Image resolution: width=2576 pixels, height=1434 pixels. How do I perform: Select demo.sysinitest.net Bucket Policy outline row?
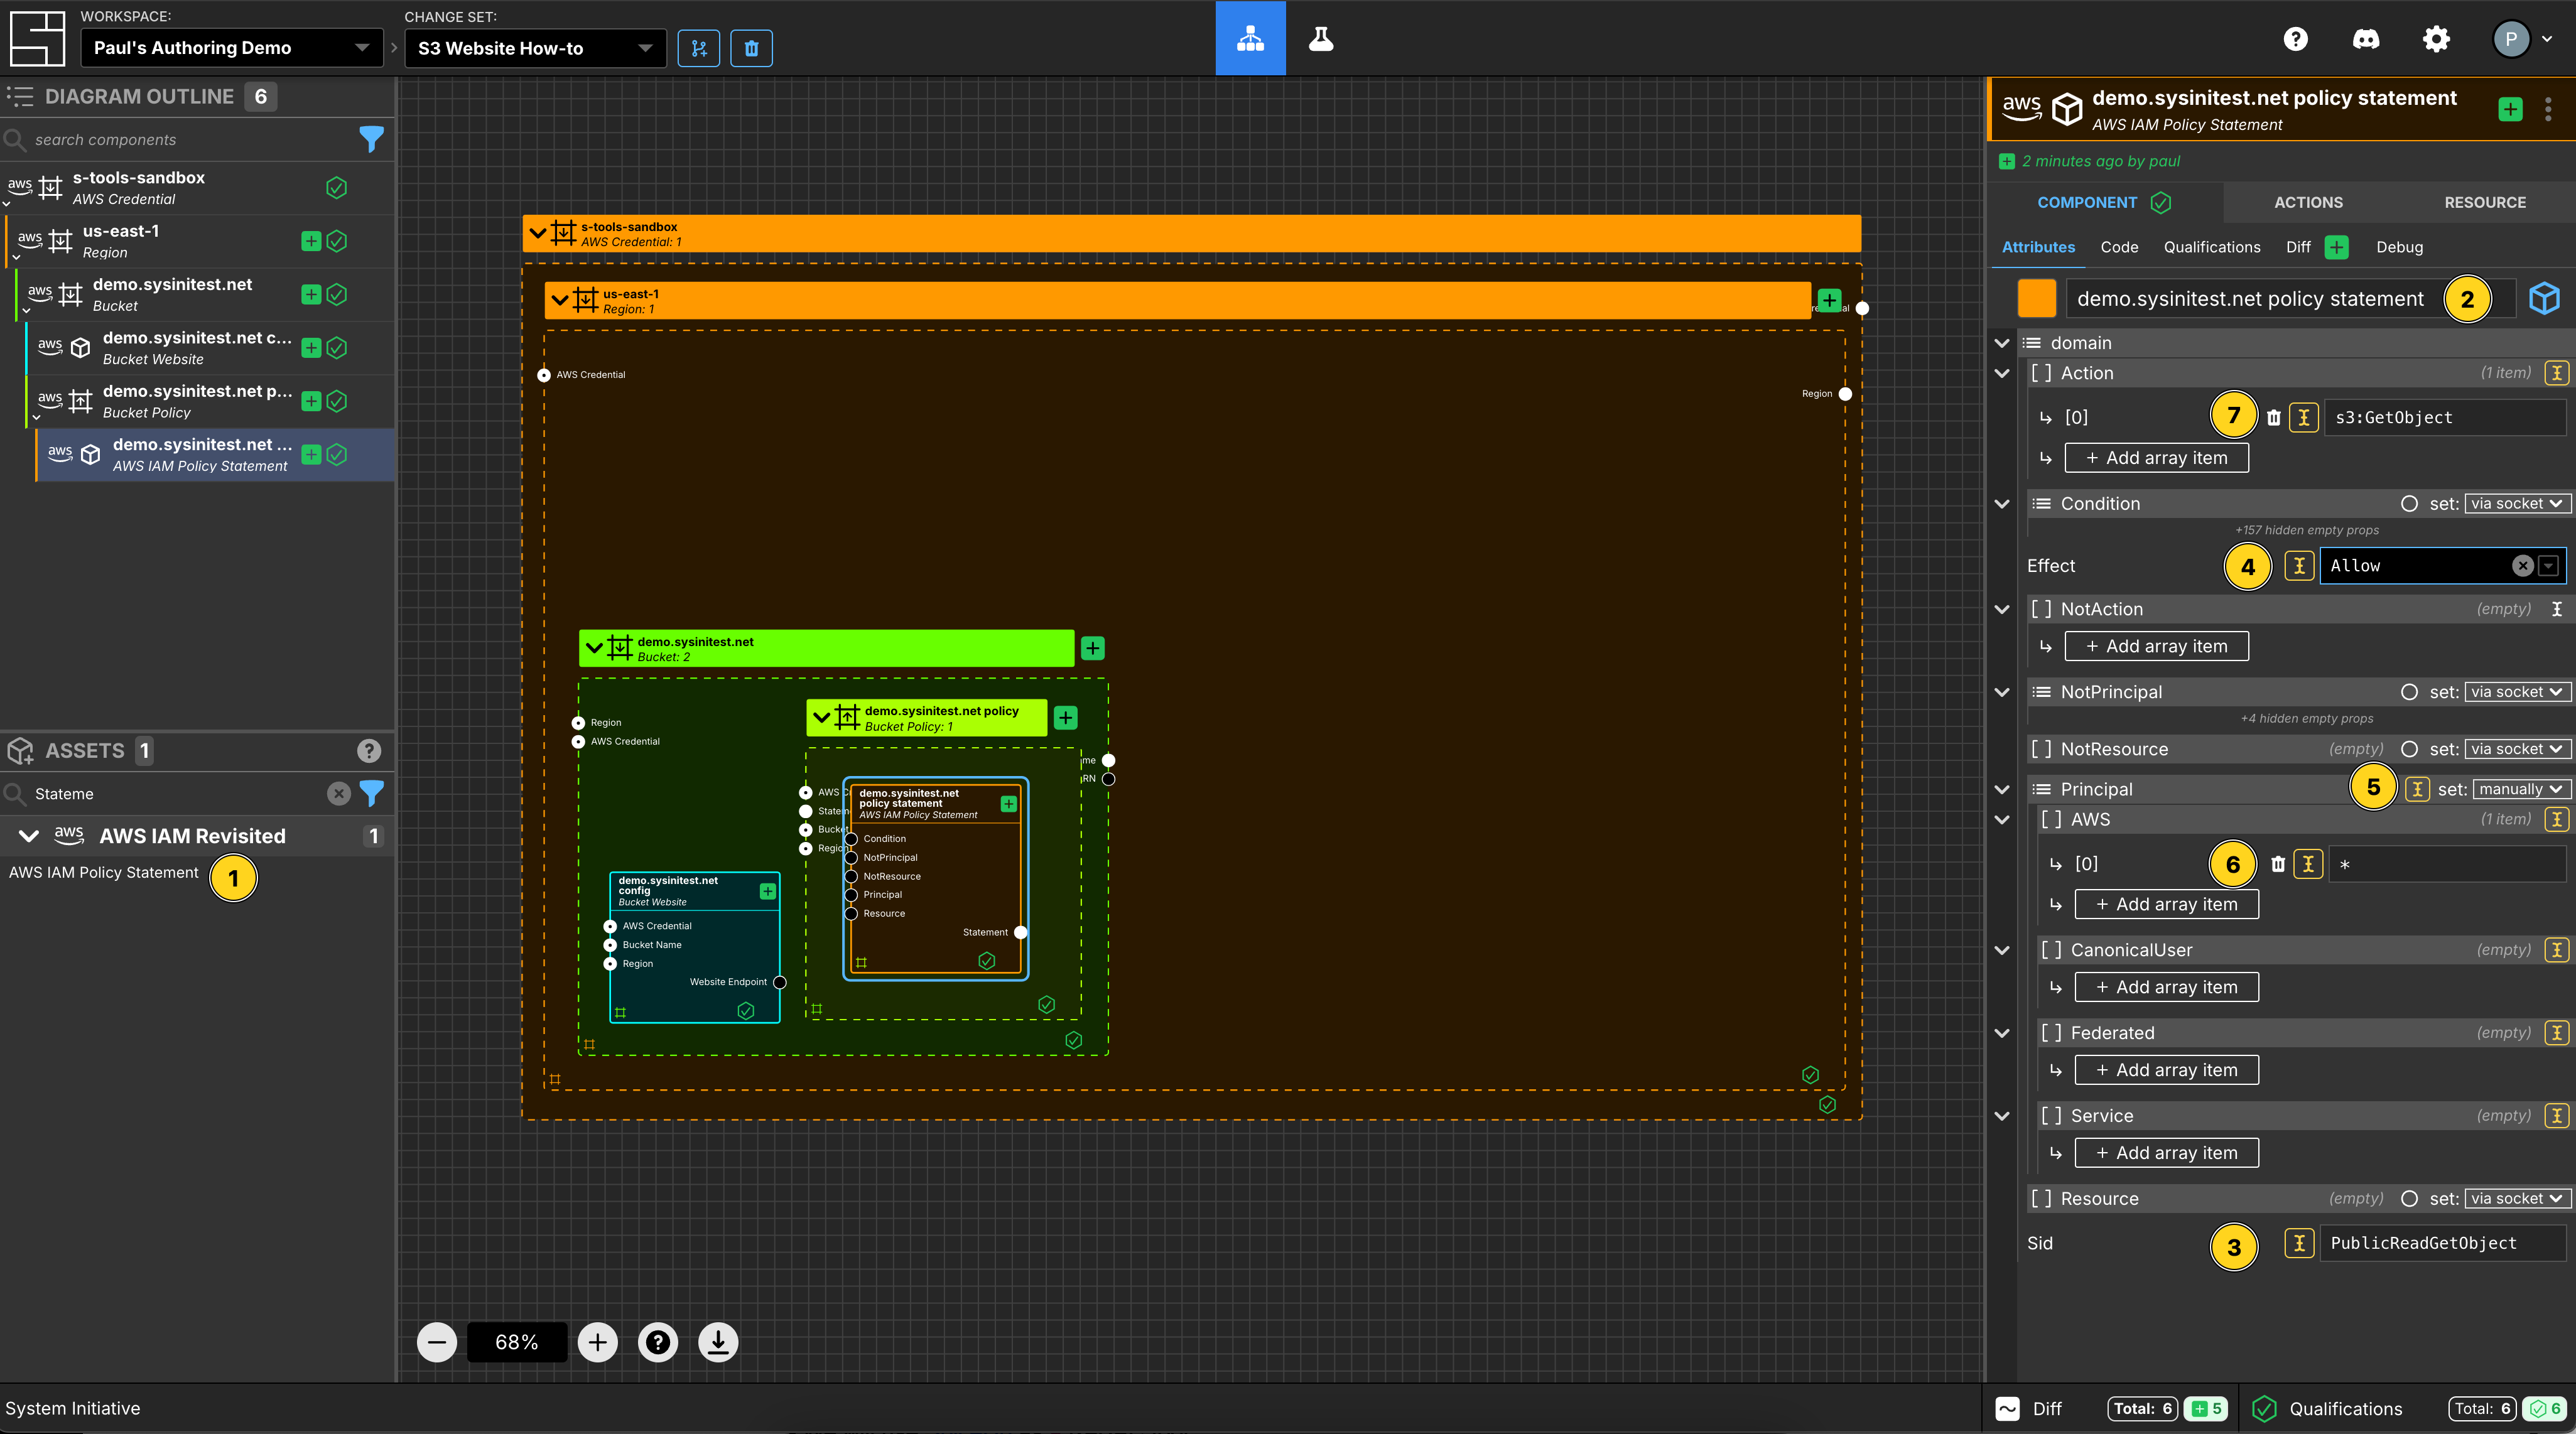209,401
